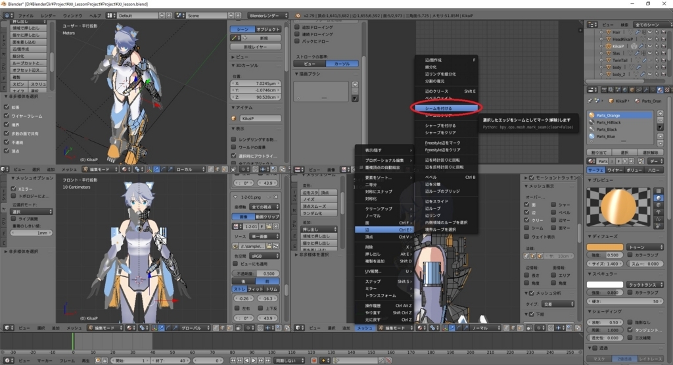Click the modifier wrench icon on the Hair row
The image size is (673, 365).
[638, 32]
